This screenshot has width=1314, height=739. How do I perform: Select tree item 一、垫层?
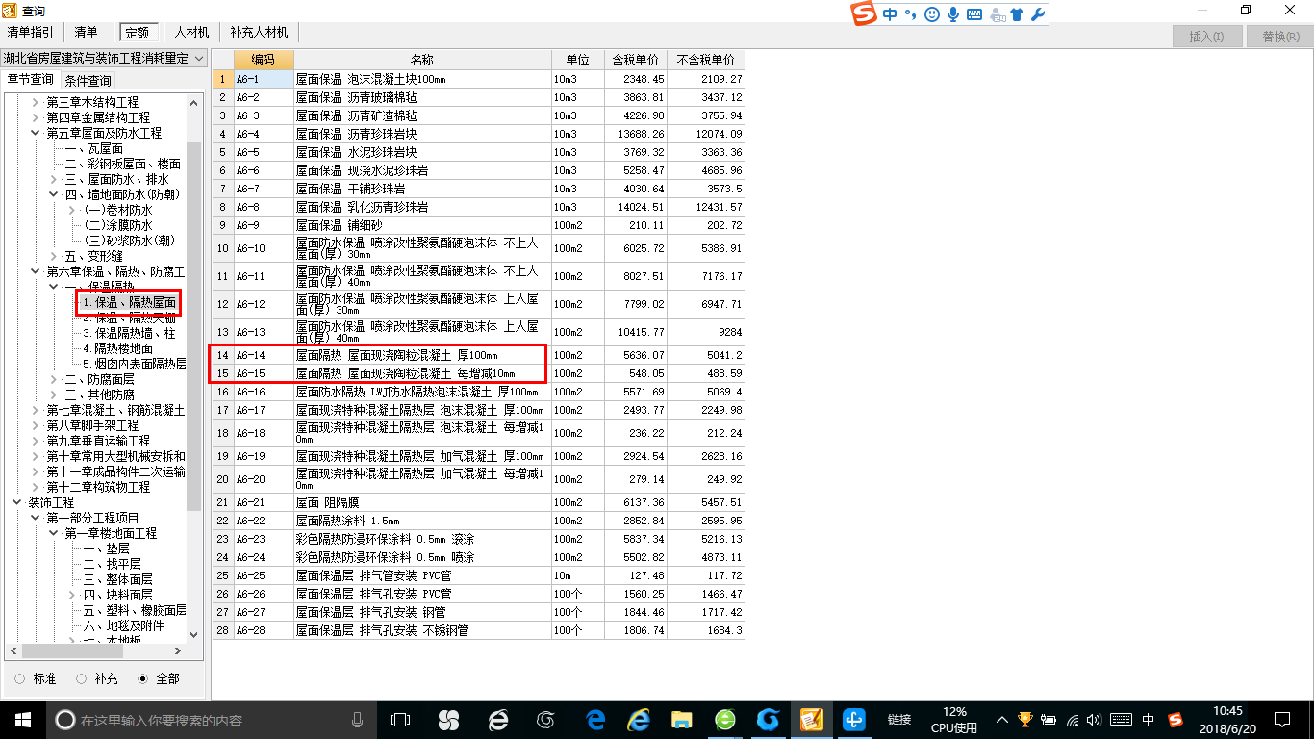pos(106,548)
